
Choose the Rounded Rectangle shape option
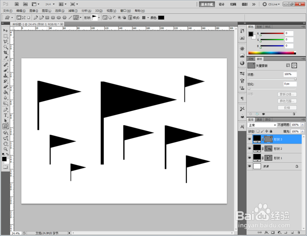pyautogui.click(x=53, y=17)
